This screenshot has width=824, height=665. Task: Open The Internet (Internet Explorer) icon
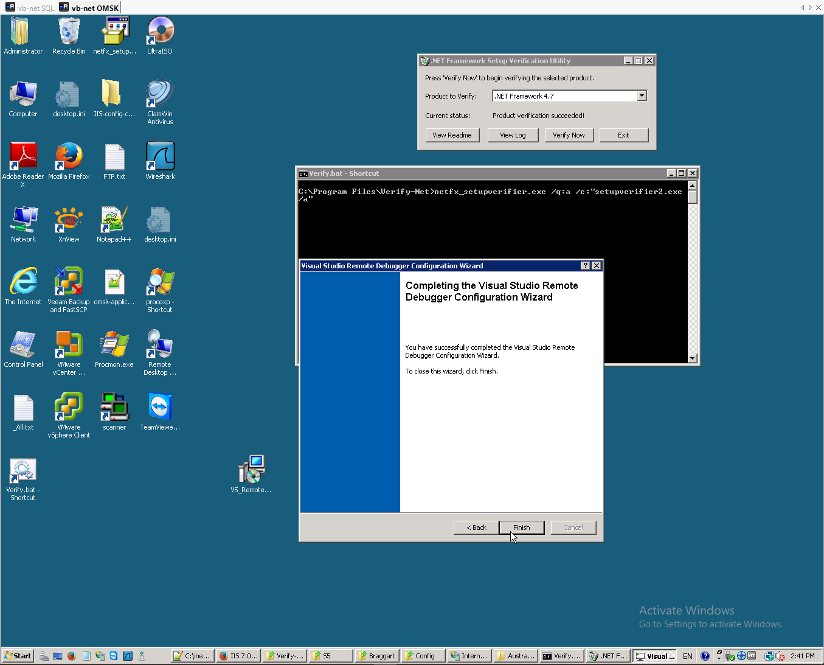point(23,287)
